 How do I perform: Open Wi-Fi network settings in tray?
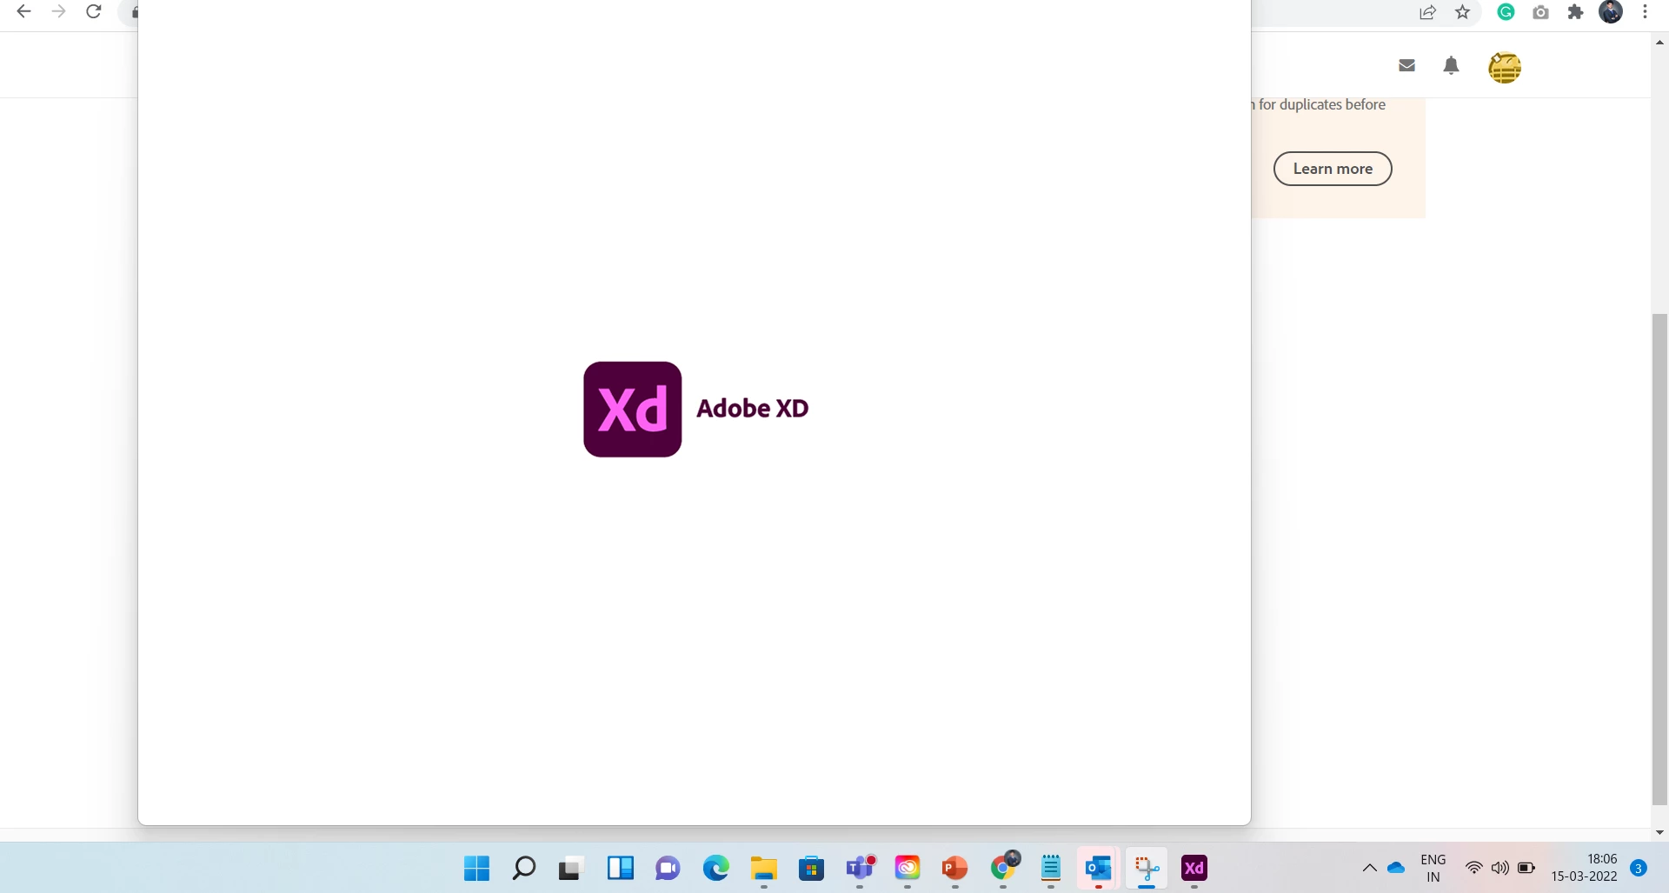[x=1474, y=868]
